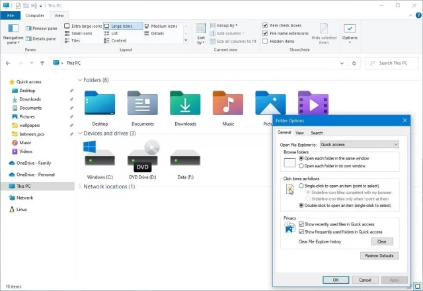Expand the layout gallery more arrow
The width and height of the screenshot is (423, 291).
pyautogui.click(x=186, y=40)
